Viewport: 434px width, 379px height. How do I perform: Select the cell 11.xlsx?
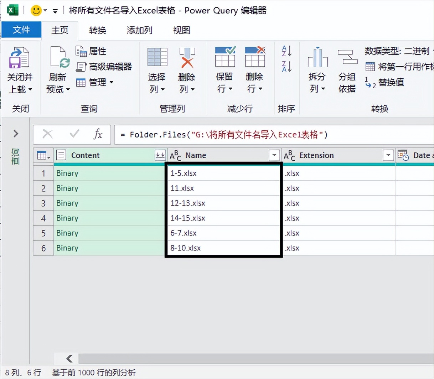click(x=224, y=188)
